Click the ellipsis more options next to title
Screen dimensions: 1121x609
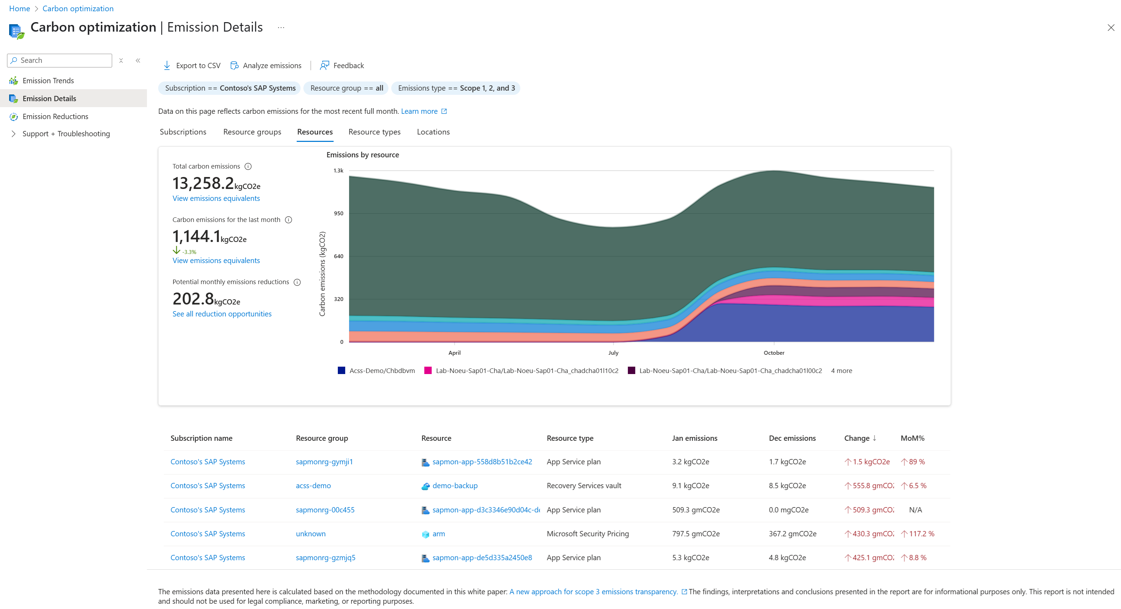point(281,27)
